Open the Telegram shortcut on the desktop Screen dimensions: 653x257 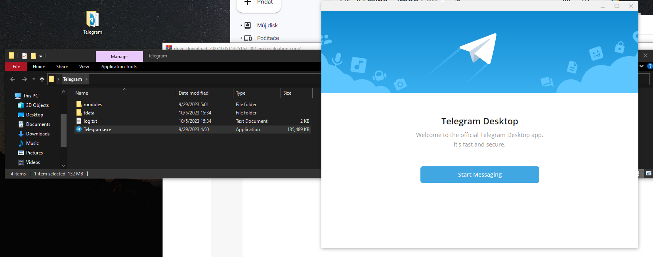point(92,23)
